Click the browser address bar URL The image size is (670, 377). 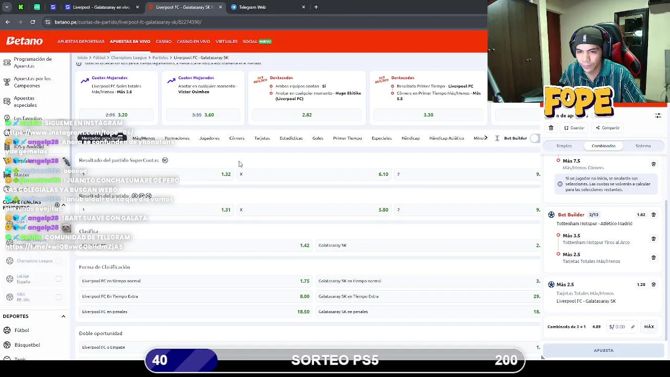(x=128, y=22)
